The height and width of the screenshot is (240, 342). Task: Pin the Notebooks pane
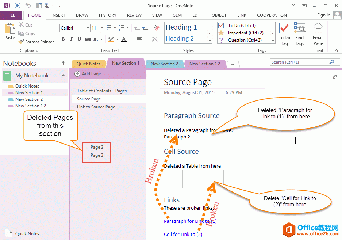[63, 63]
